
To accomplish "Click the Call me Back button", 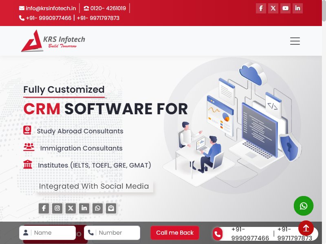I will pos(175,233).
